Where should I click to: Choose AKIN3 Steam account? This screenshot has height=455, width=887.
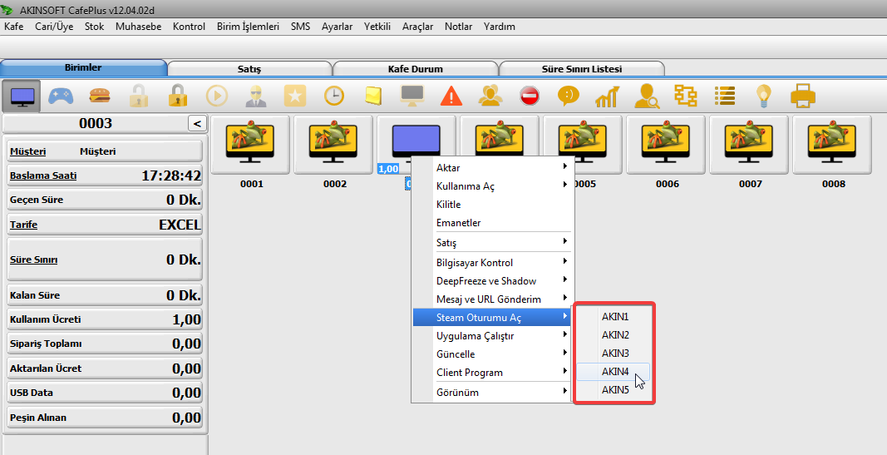(614, 354)
